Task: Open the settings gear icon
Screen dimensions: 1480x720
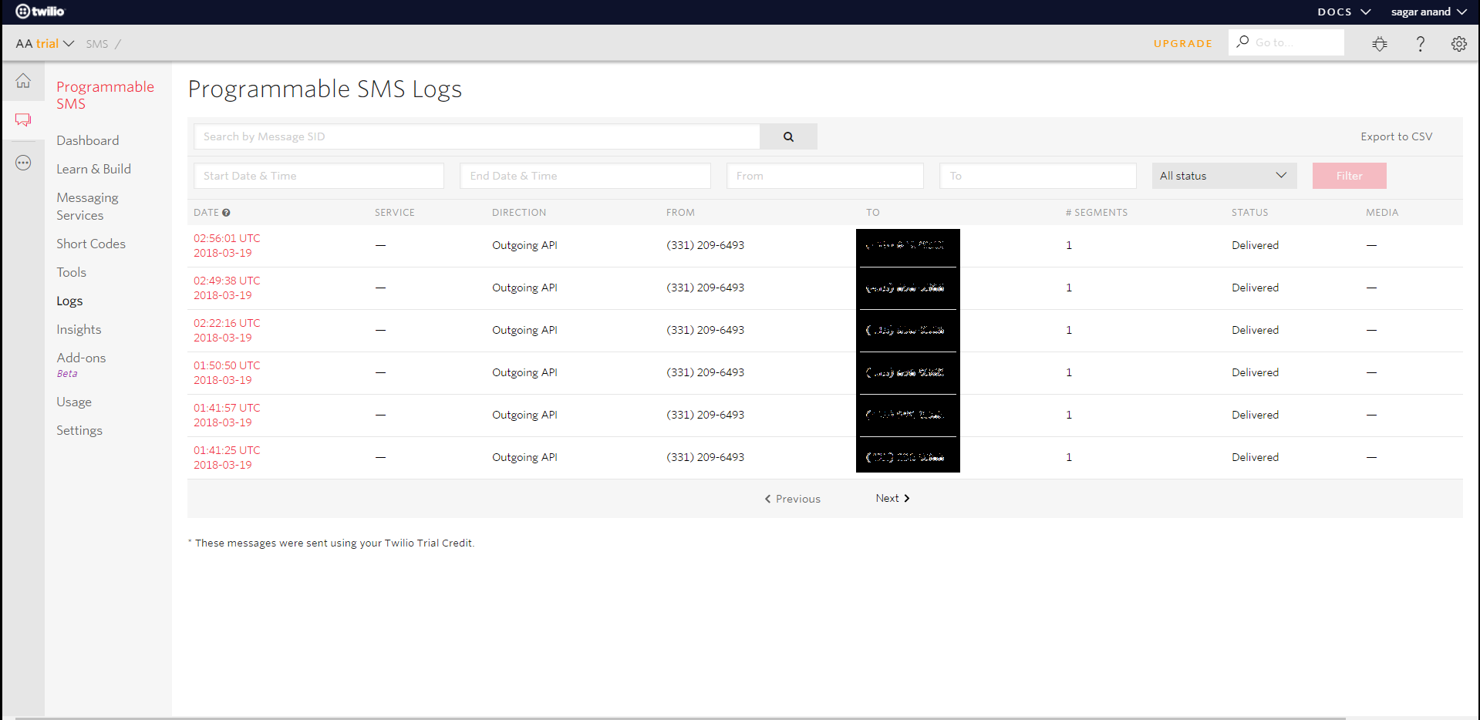Action: 1458,44
